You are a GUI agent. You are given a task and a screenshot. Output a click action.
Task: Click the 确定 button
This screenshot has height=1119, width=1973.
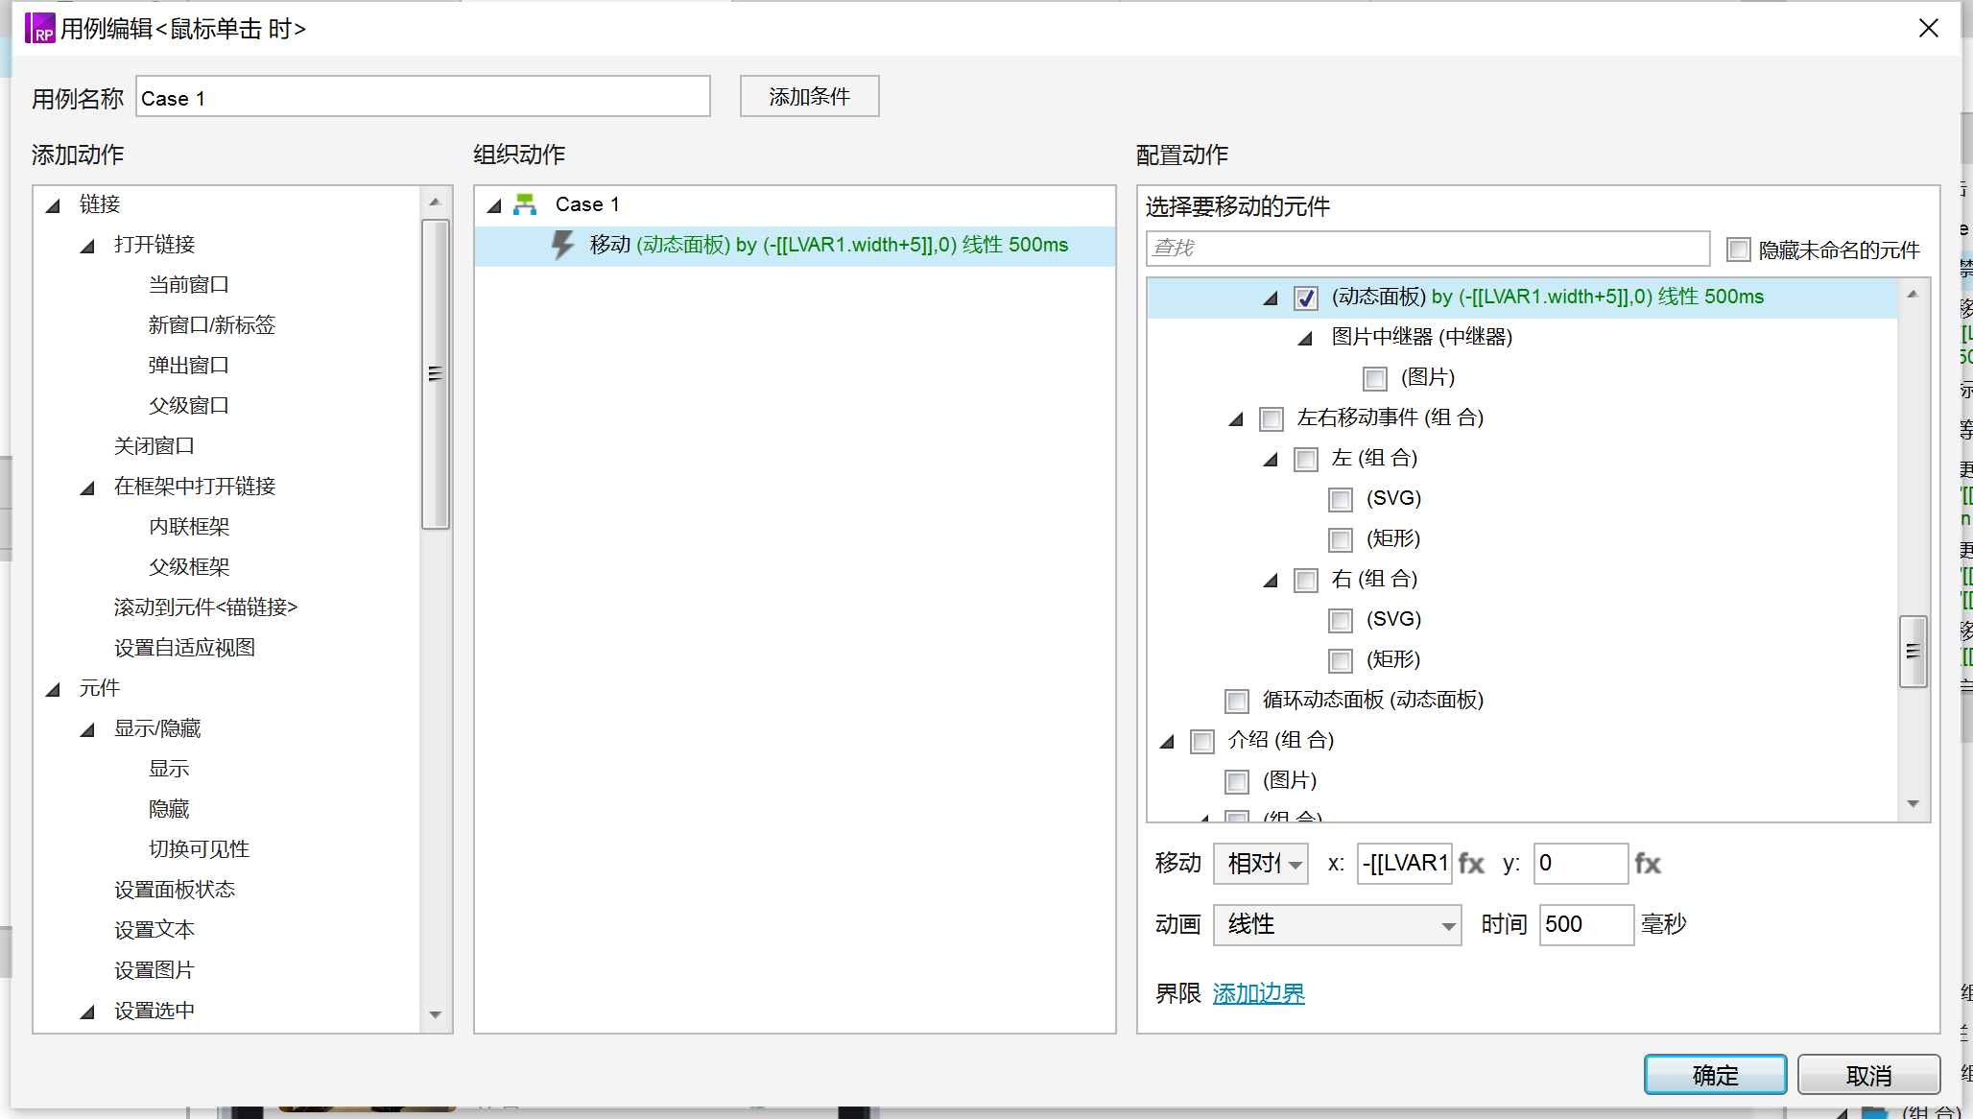(1715, 1075)
